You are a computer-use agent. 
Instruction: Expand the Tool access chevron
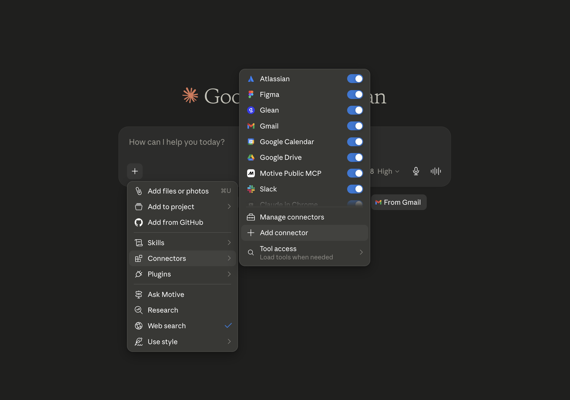coord(361,252)
